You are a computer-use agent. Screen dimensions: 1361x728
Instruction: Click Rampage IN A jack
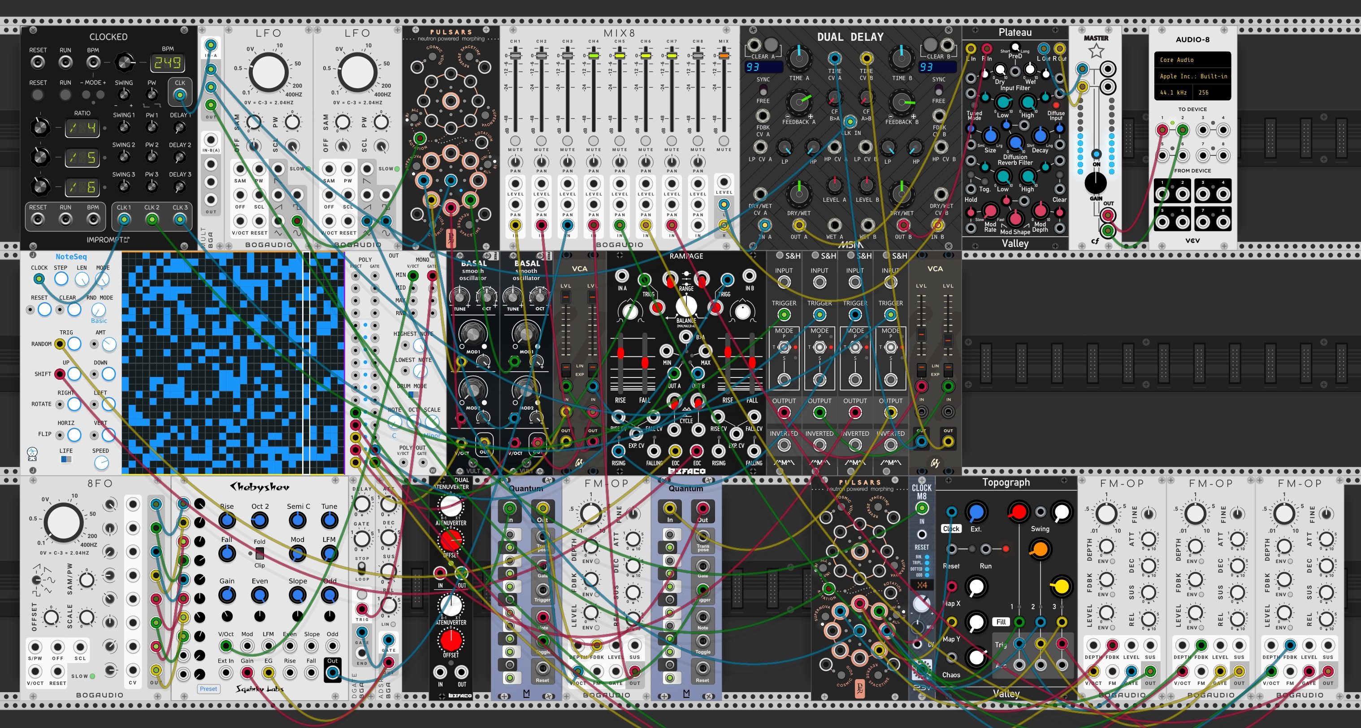tap(622, 276)
